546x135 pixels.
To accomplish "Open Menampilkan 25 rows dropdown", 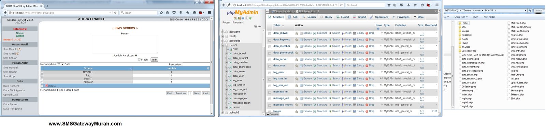I will click(60, 64).
